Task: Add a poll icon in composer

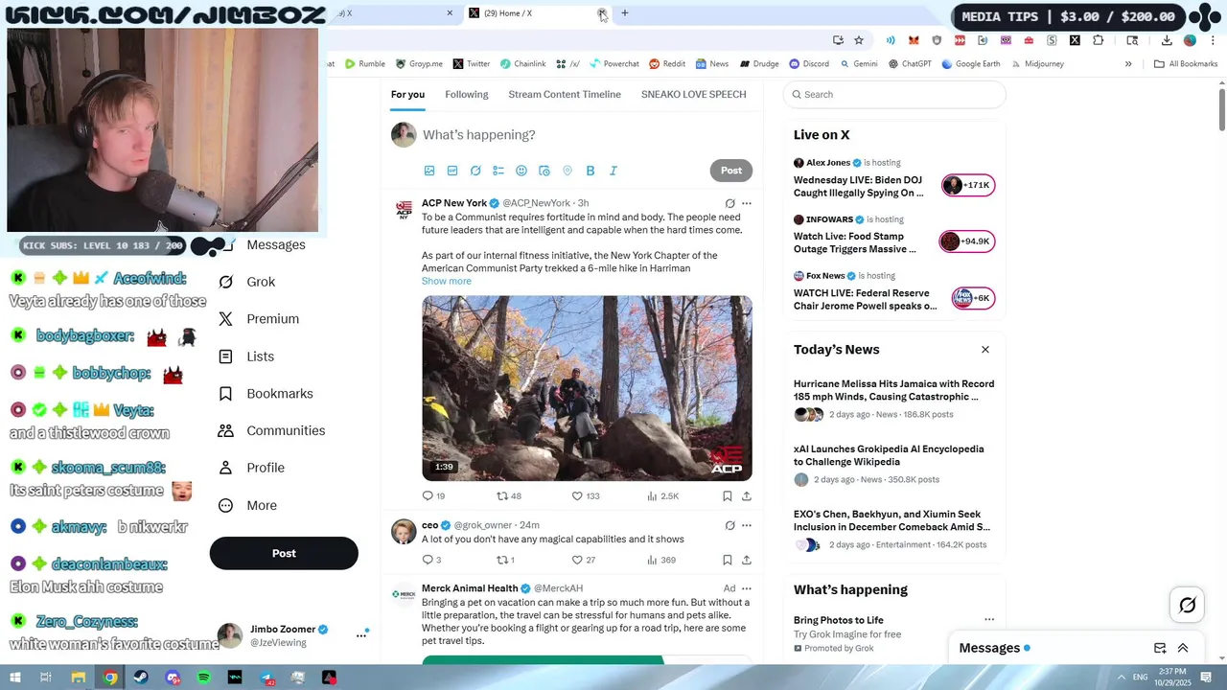Action: coord(498,171)
